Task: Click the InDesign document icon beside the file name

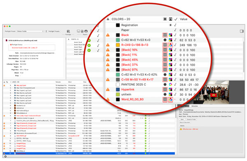Action: [x=7, y=40]
